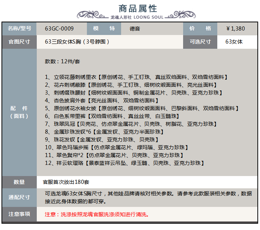Viewport: 260px width, 230px height.
Task: Click the model name 德音
Action: click(135, 29)
